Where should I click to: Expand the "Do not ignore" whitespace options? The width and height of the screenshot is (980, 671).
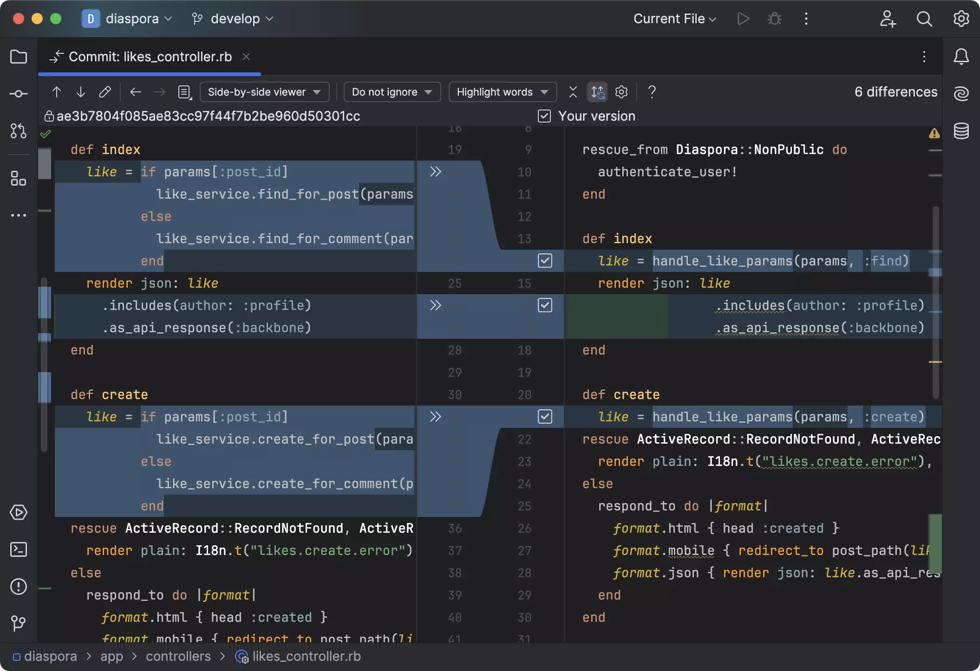point(392,92)
